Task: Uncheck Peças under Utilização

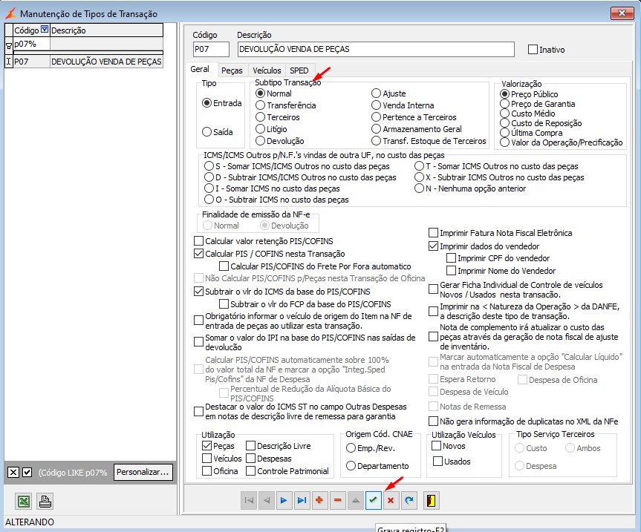Action: click(206, 446)
